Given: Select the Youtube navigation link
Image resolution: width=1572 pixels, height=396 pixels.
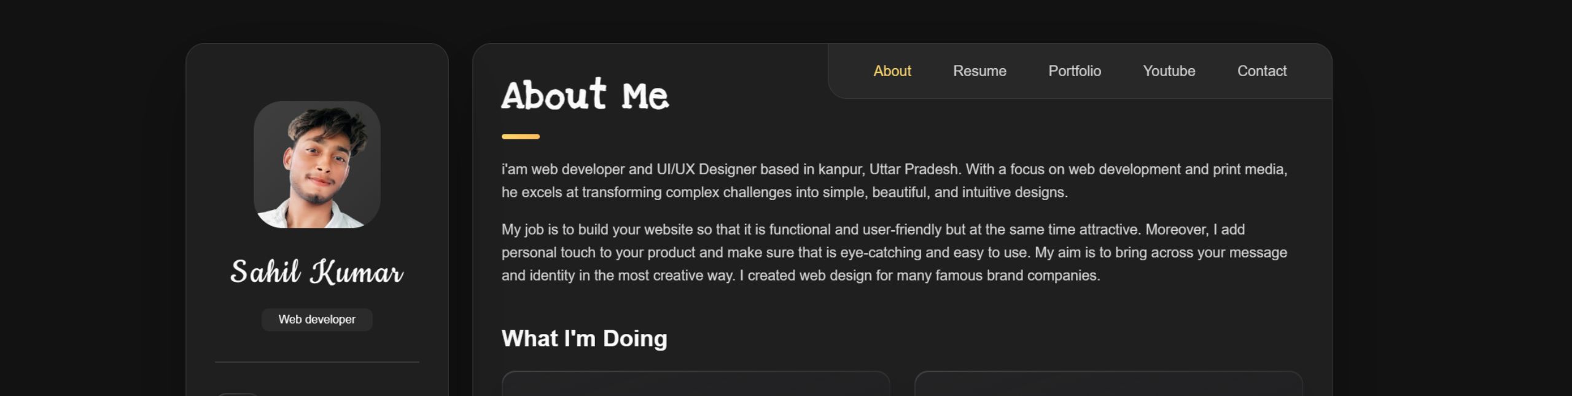Looking at the screenshot, I should 1169,71.
